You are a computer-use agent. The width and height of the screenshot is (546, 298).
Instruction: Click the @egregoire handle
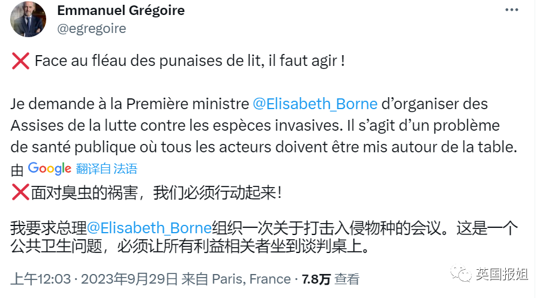click(91, 28)
